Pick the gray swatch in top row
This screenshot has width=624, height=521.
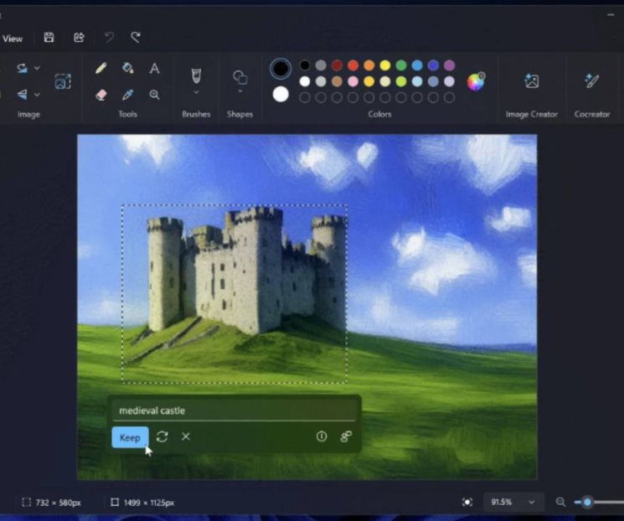321,65
